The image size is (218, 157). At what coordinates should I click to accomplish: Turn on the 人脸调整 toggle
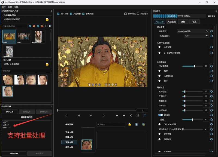pos(161,47)
